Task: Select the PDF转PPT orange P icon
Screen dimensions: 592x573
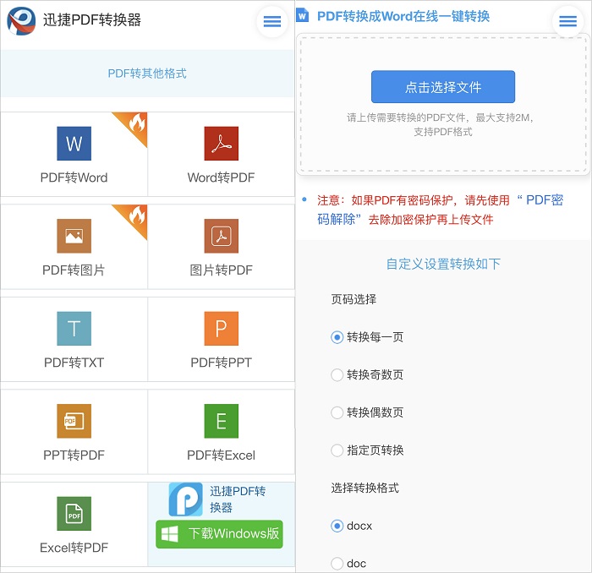Action: coord(222,328)
